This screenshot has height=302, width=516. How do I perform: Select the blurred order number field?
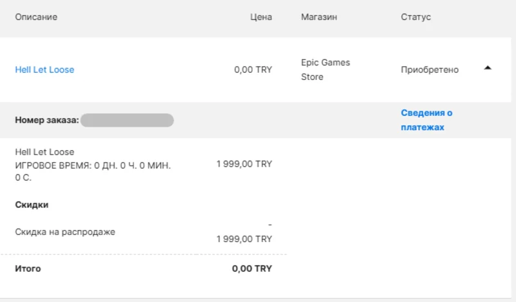click(x=127, y=120)
